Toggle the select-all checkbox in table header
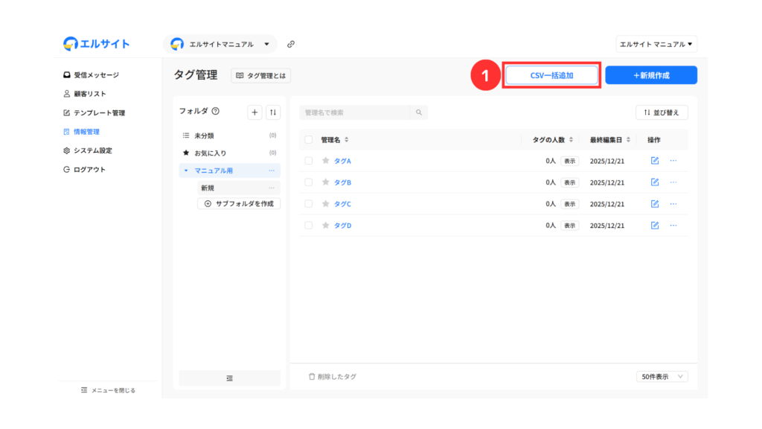This screenshot has height=429, width=762. tap(309, 139)
